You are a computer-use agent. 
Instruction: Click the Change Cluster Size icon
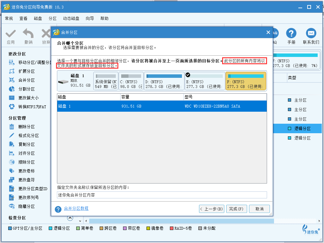pyautogui.click(x=12, y=98)
